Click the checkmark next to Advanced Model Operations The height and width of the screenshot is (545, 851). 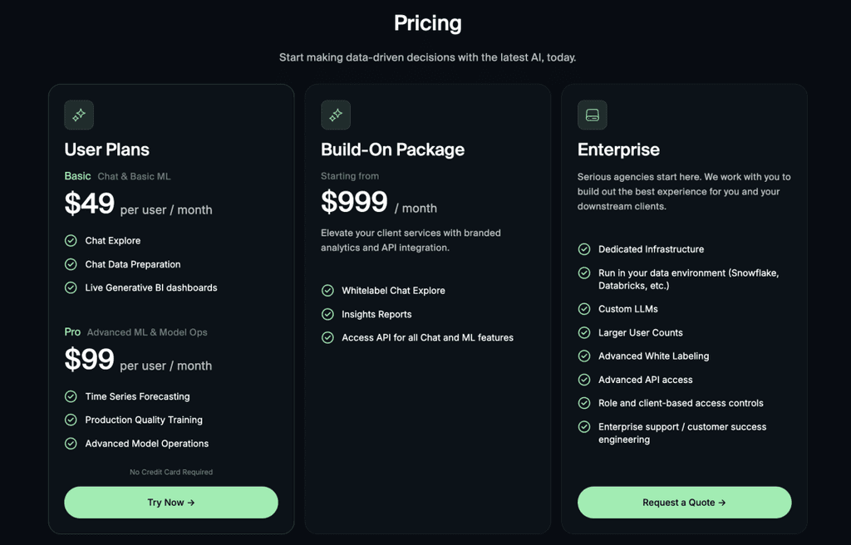tap(71, 444)
